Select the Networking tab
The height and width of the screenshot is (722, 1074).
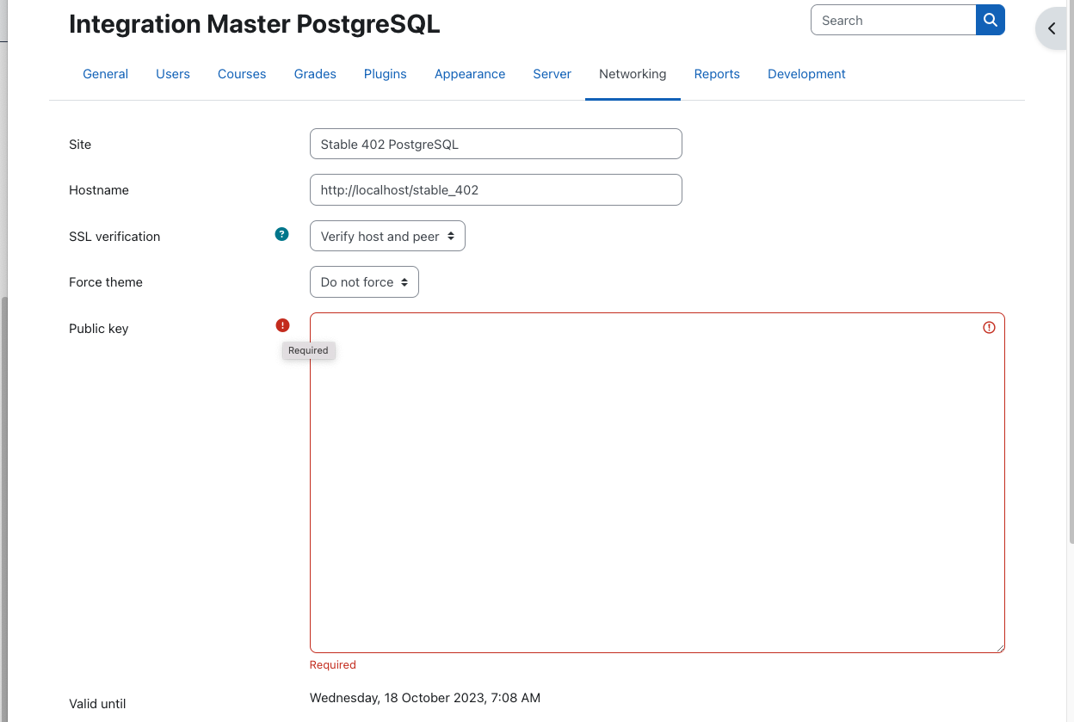(x=633, y=74)
